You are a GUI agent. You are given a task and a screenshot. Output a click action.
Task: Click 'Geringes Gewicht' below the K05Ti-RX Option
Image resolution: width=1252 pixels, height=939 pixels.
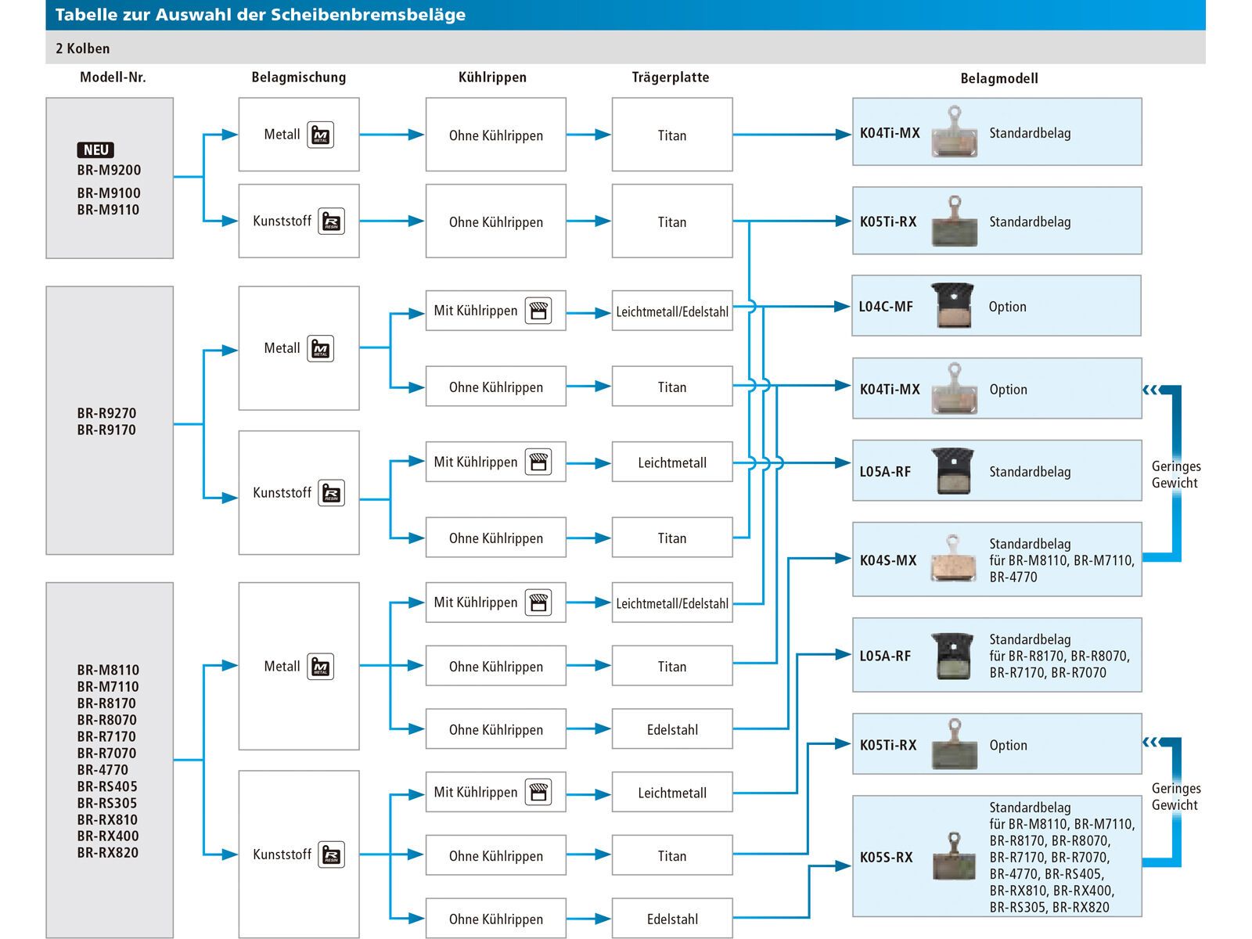[x=1175, y=797]
